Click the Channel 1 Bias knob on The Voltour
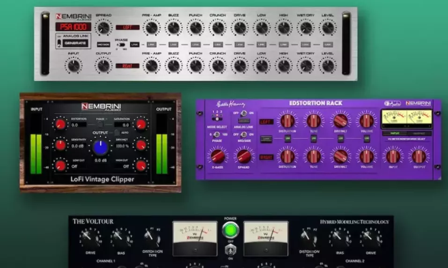The image size is (448, 268). (x=121, y=238)
